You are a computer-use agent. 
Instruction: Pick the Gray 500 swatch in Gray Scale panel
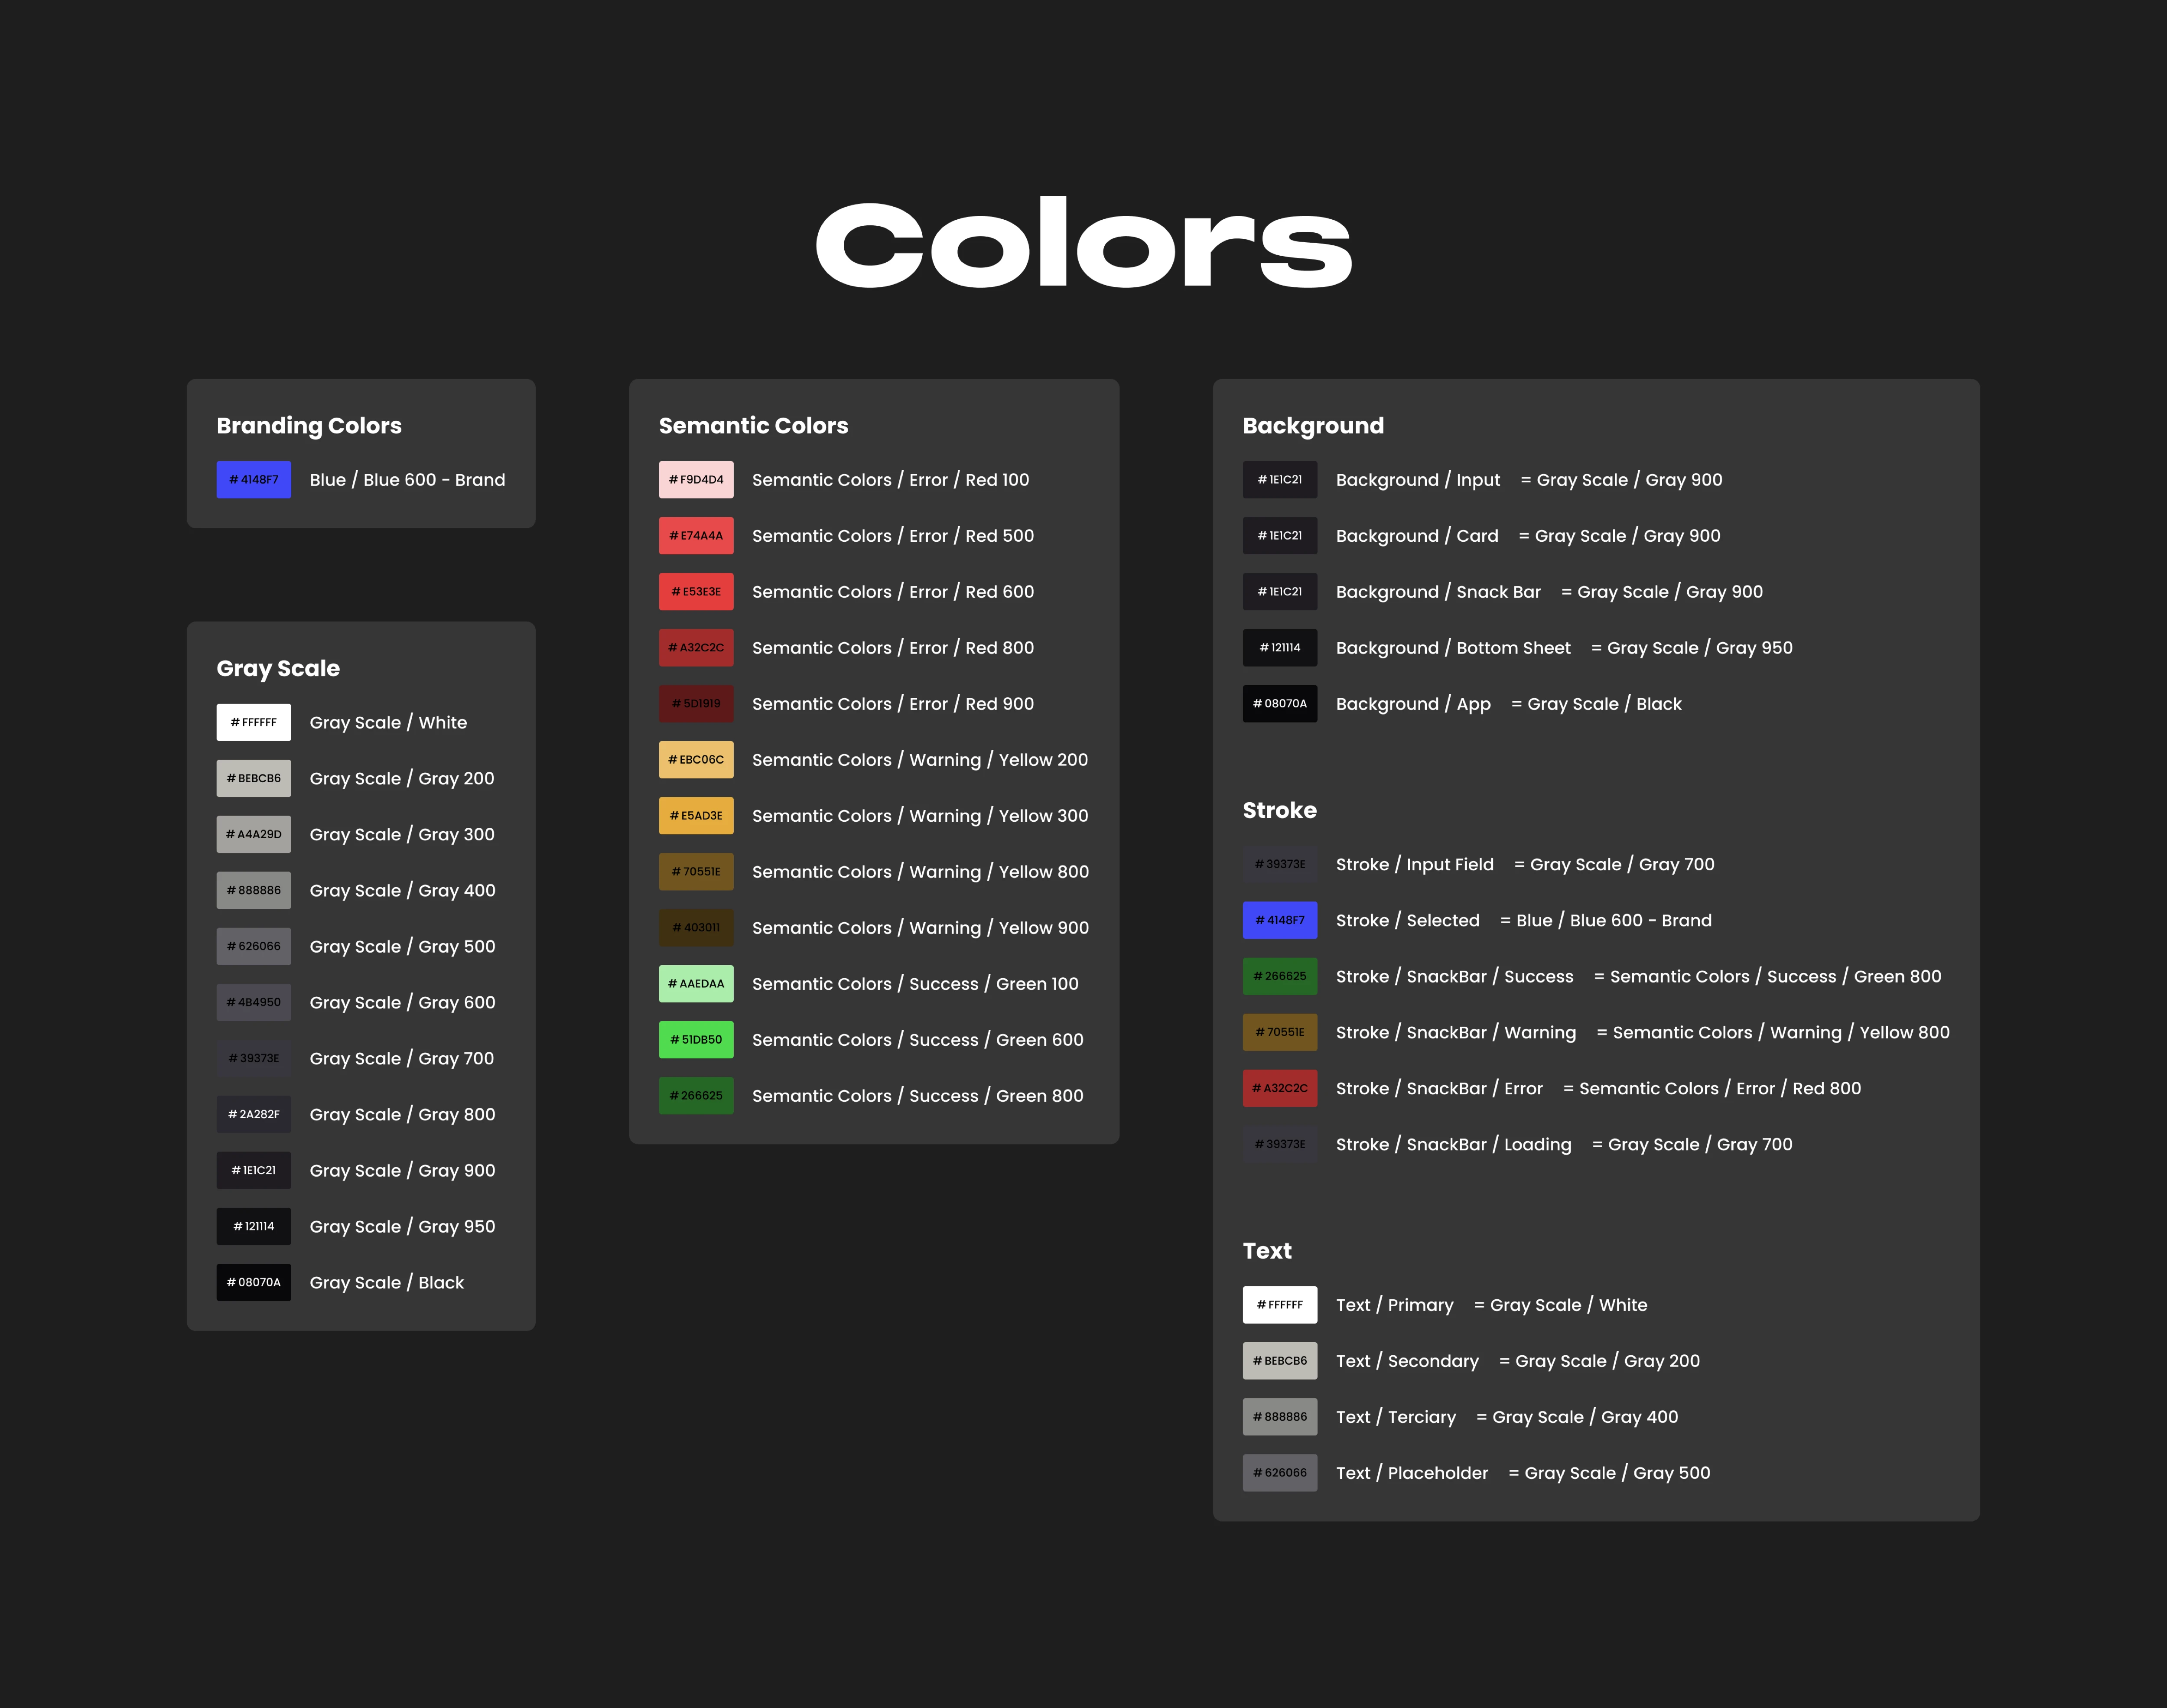253,946
